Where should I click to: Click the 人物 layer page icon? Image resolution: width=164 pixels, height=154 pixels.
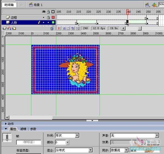pyautogui.click(x=8, y=22)
